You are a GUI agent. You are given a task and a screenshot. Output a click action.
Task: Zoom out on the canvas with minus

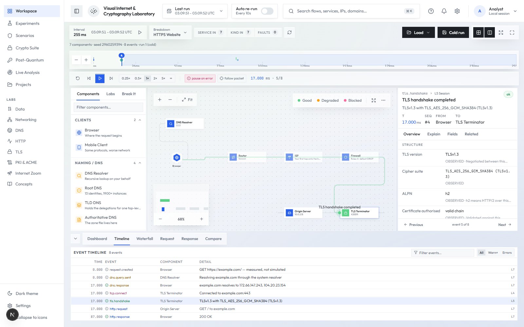tap(170, 100)
